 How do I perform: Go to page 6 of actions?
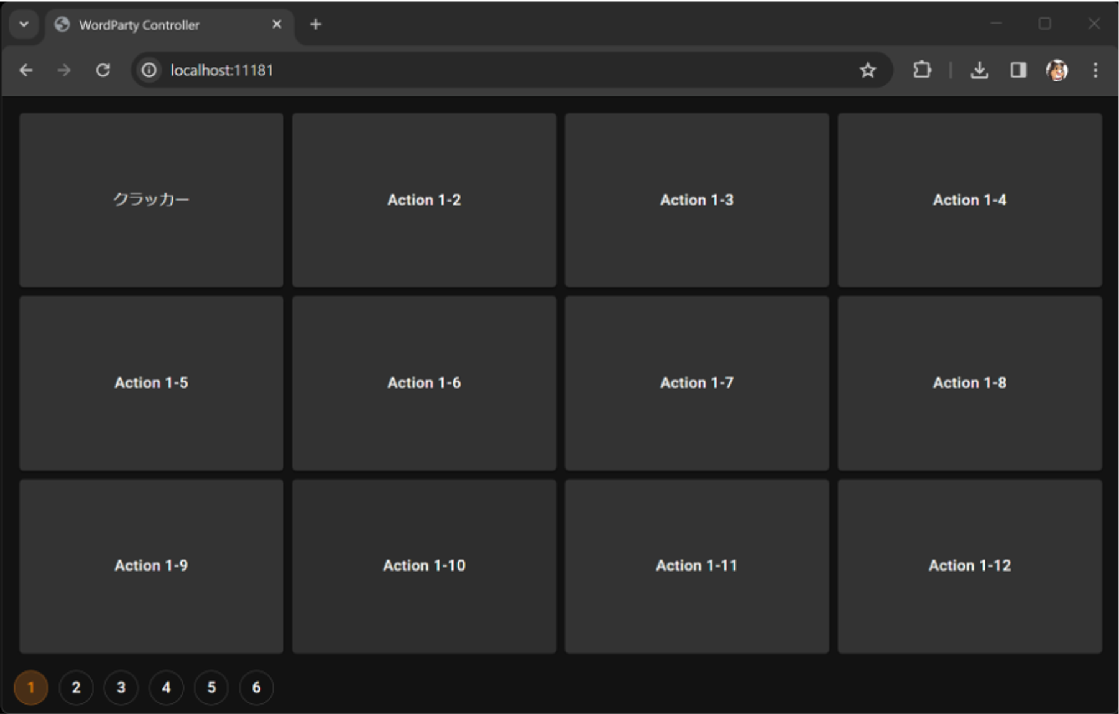point(256,687)
